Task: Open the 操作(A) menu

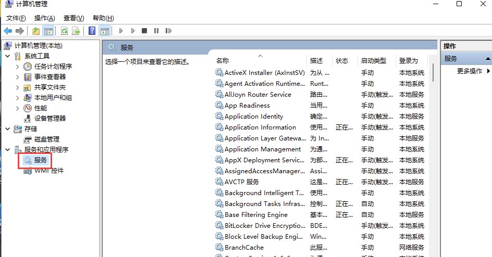Action: click(x=44, y=18)
